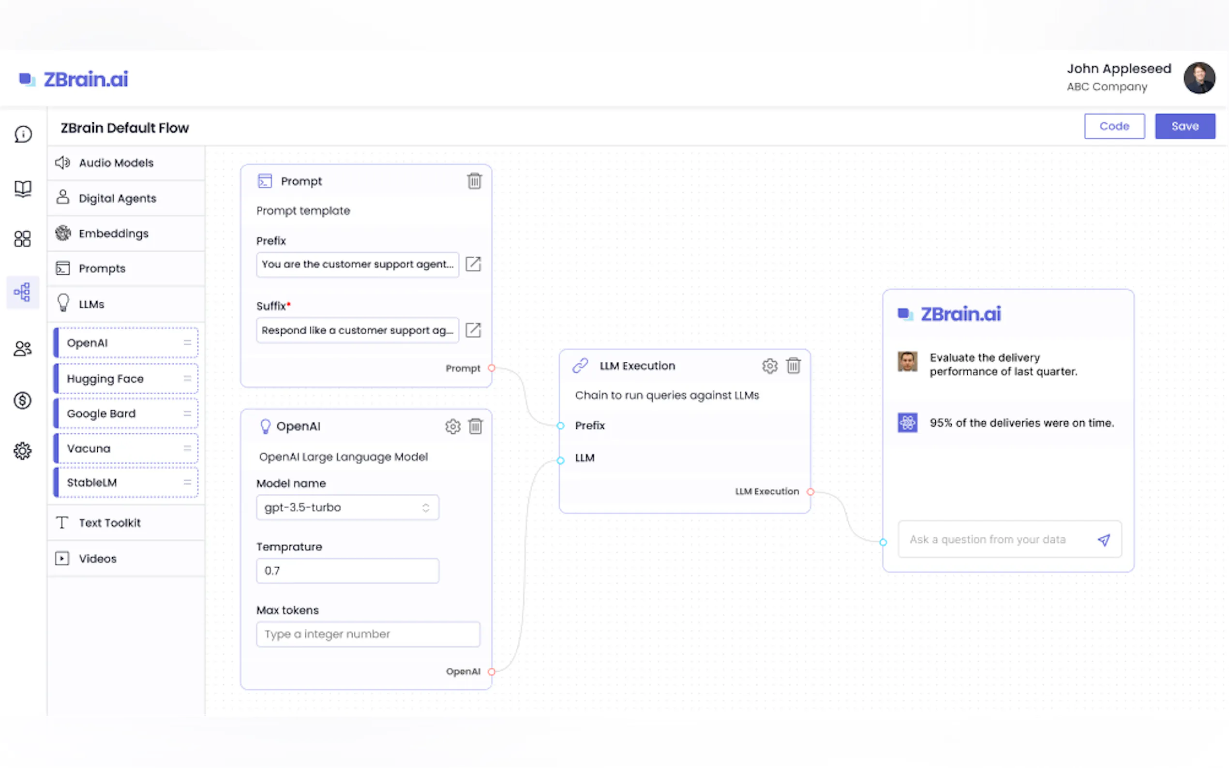Image resolution: width=1229 pixels, height=768 pixels.
Task: Open the Model name gpt-3.5-turbo dropdown
Action: click(x=347, y=507)
